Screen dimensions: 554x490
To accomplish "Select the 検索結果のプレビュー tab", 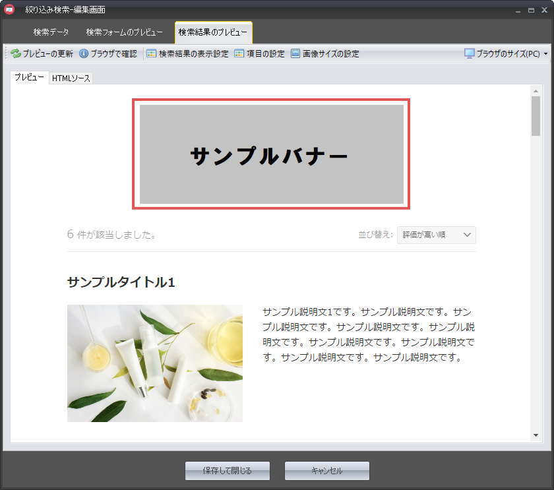I will click(x=213, y=32).
